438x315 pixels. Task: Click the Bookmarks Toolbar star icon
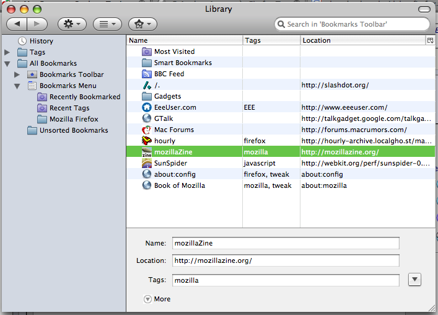point(32,74)
